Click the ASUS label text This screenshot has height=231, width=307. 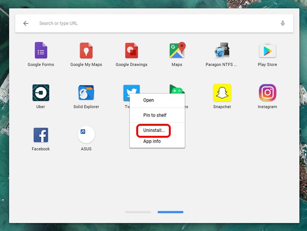tap(86, 149)
